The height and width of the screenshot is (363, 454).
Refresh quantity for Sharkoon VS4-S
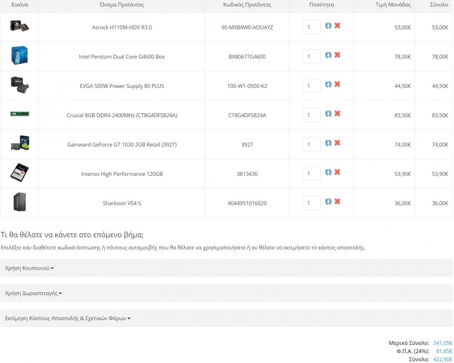tap(328, 202)
